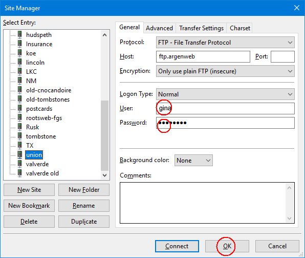Click the server icon beside Rusk
Viewport: 305px width, 258px height.
click(x=20, y=127)
